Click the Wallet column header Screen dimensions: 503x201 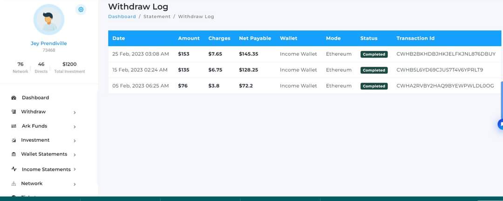click(x=289, y=38)
